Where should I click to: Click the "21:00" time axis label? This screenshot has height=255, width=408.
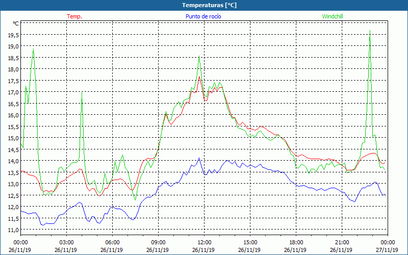pos(342,243)
